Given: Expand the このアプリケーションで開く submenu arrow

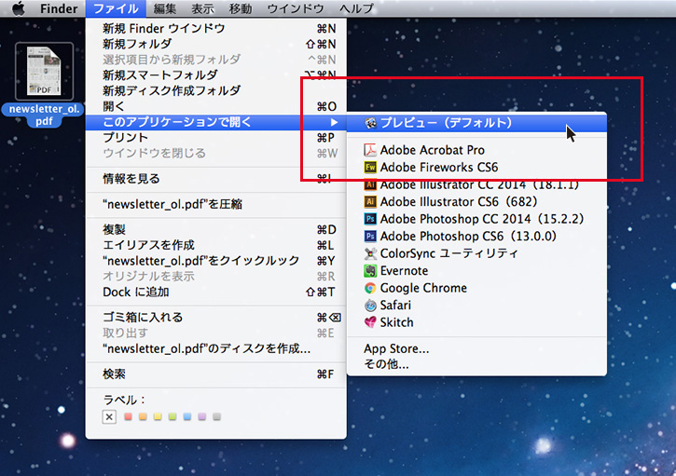Looking at the screenshot, I should coord(334,122).
